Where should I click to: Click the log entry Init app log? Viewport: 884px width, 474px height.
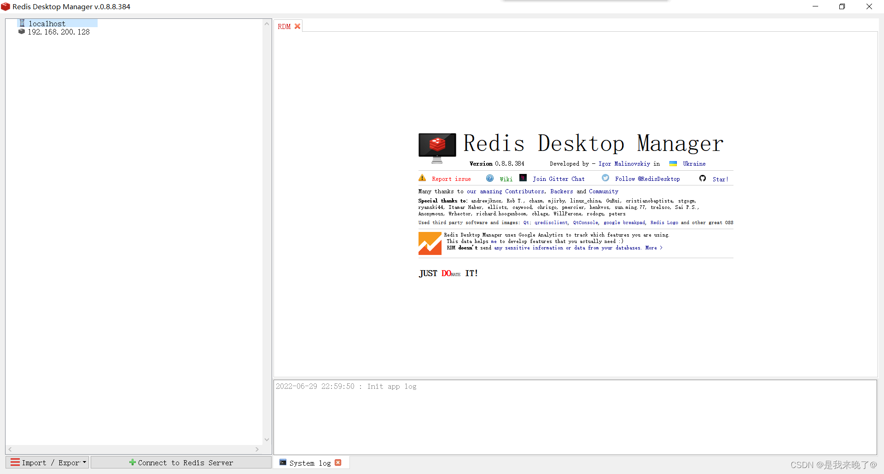point(346,387)
